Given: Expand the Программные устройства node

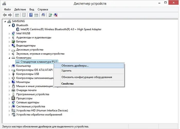Looking at the screenshot, I should coord(10,94).
